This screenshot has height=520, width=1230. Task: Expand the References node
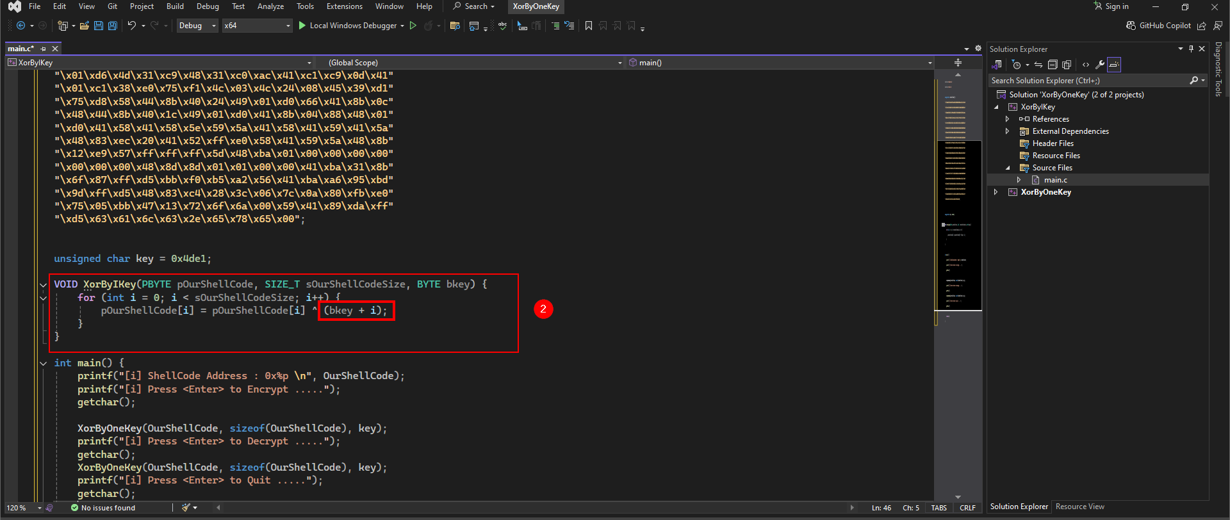pyautogui.click(x=1008, y=119)
